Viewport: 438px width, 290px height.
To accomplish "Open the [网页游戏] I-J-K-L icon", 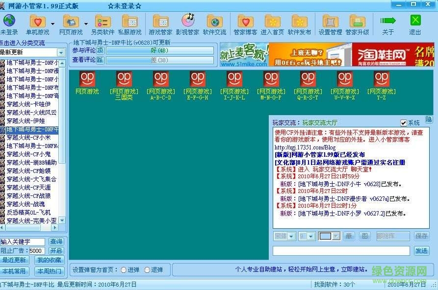I will (x=234, y=79).
